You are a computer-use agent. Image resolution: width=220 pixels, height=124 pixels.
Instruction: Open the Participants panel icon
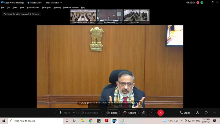(x=198, y=113)
